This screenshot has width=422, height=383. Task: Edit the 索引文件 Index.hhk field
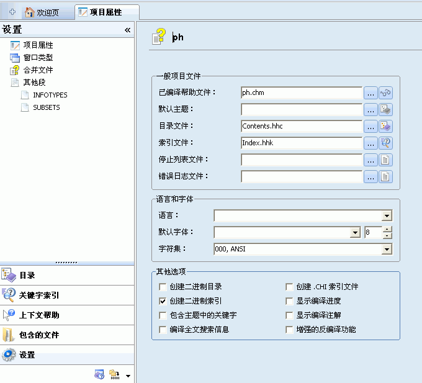[302, 143]
